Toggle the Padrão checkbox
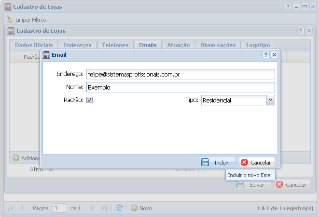This screenshot has width=319, height=217. [89, 100]
